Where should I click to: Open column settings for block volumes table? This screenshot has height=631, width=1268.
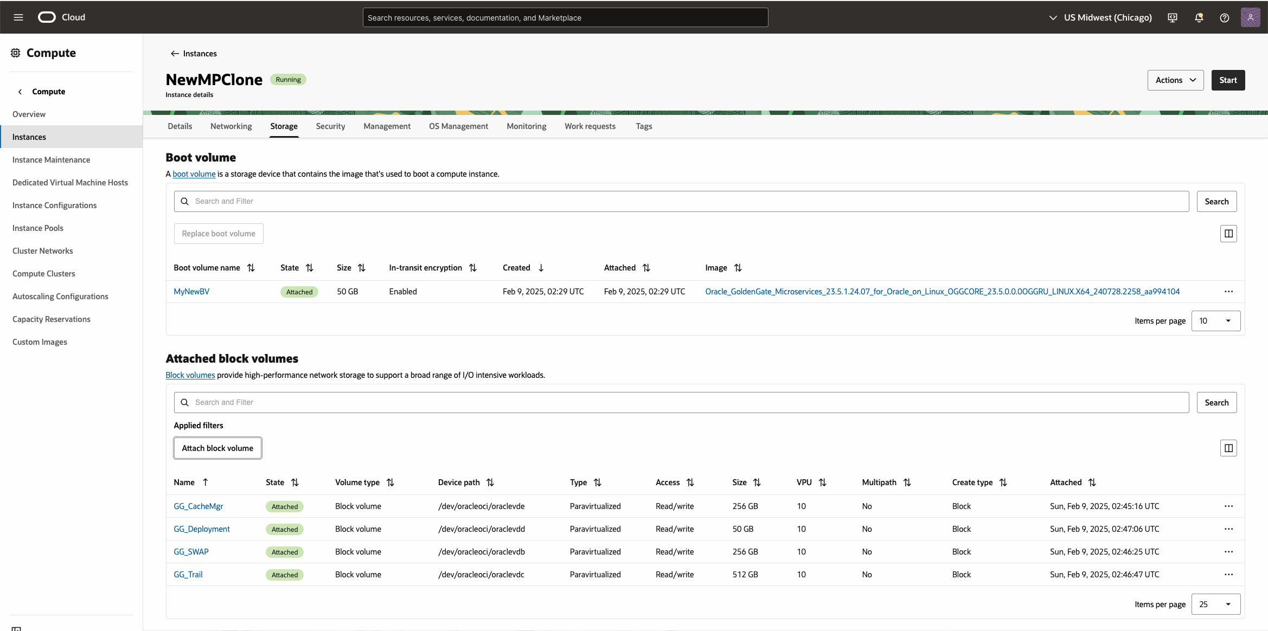pos(1228,448)
